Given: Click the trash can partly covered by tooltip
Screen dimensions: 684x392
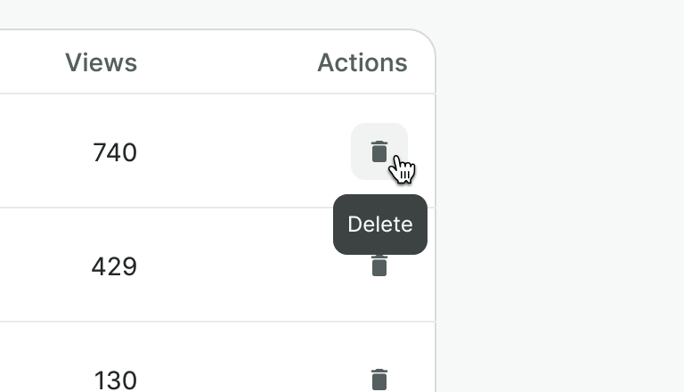Looking at the screenshot, I should [379, 265].
